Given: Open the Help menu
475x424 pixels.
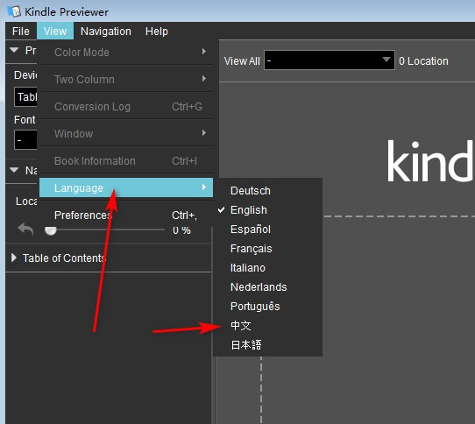Looking at the screenshot, I should pos(157,32).
